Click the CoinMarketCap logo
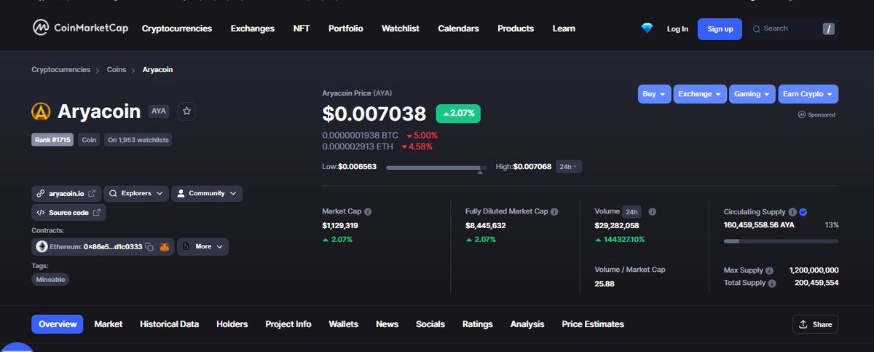This screenshot has height=352, width=874. coord(79,28)
